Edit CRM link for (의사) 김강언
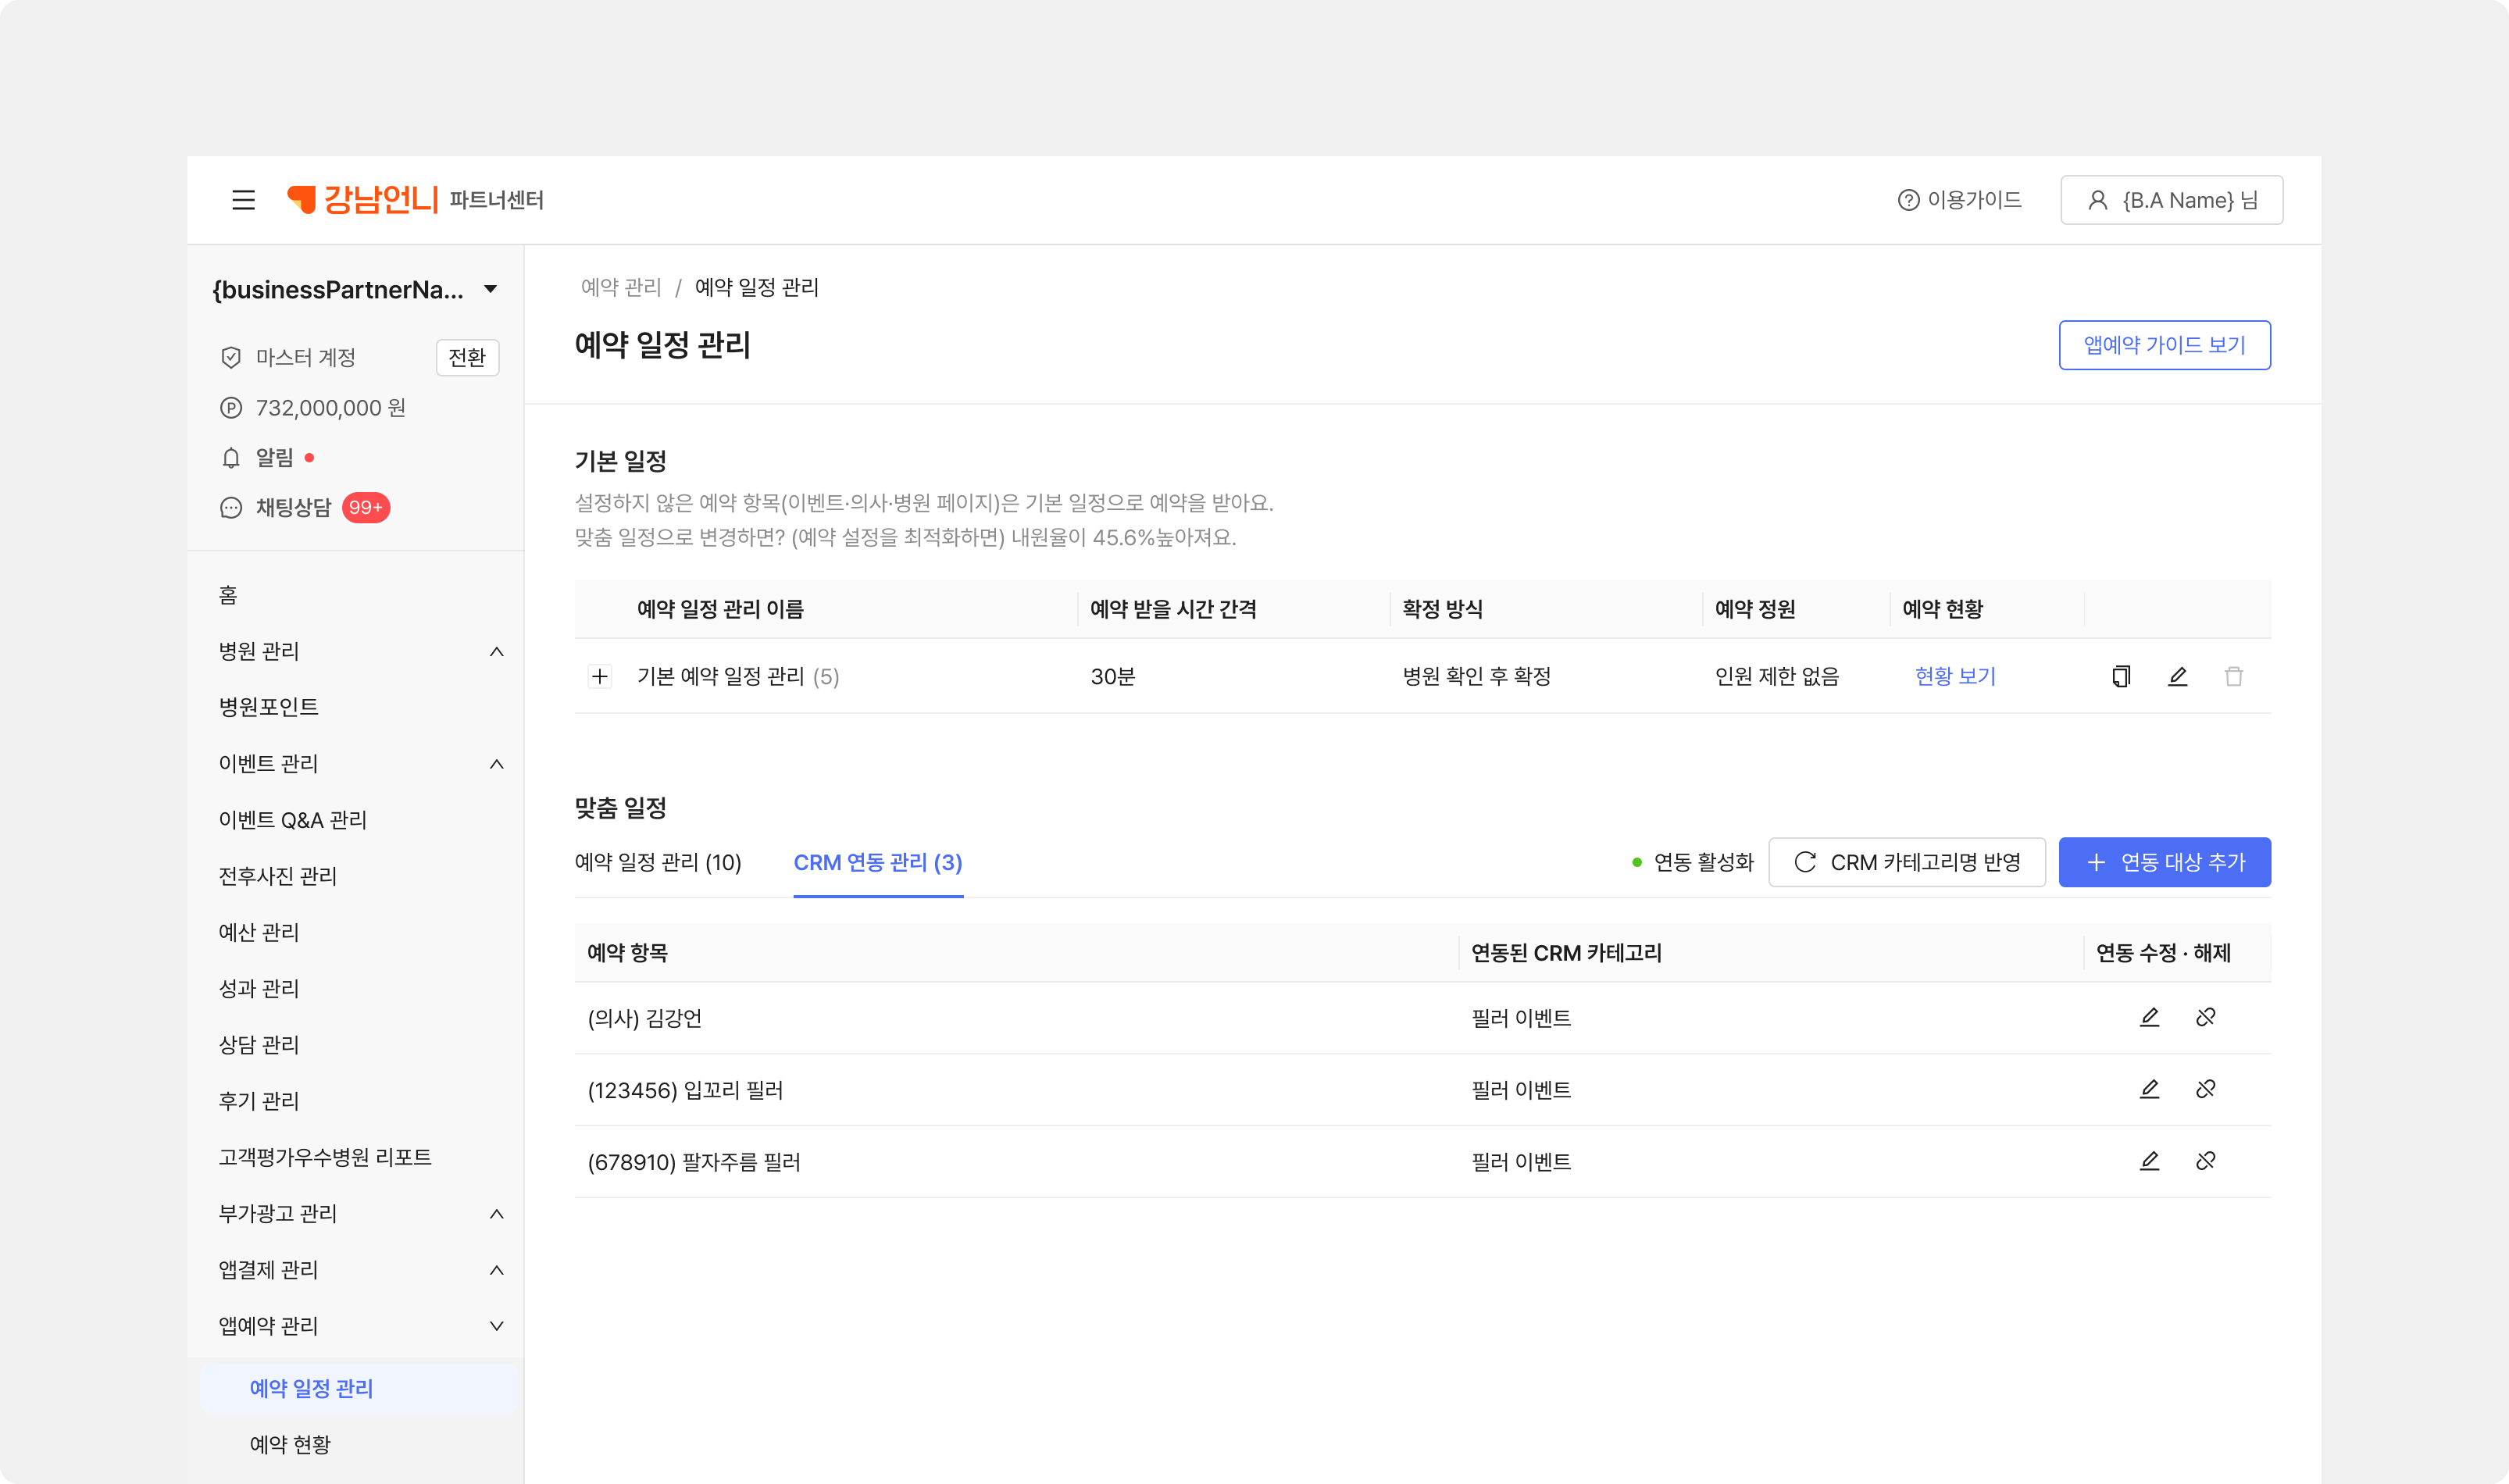The height and width of the screenshot is (1484, 2509). coord(2149,1017)
